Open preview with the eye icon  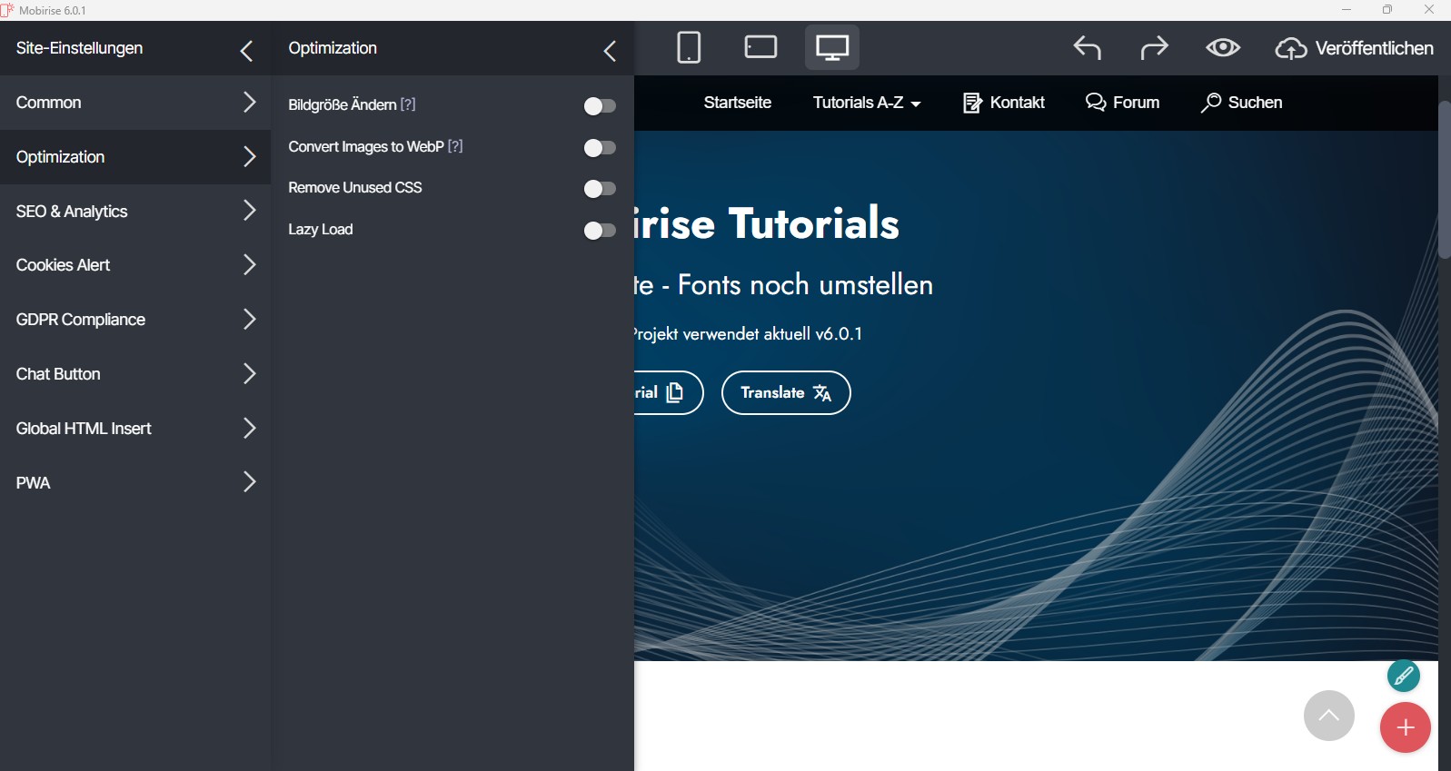click(x=1223, y=48)
